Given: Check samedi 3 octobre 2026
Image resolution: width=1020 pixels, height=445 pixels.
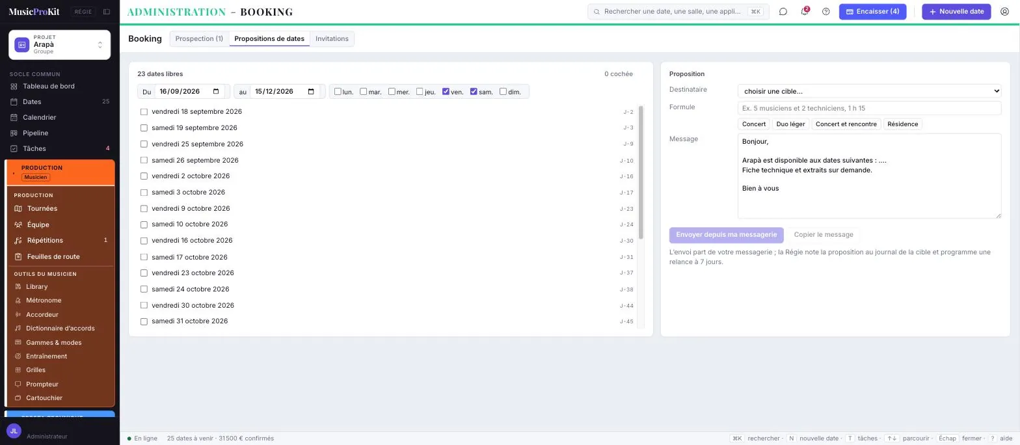Looking at the screenshot, I should tap(144, 193).
